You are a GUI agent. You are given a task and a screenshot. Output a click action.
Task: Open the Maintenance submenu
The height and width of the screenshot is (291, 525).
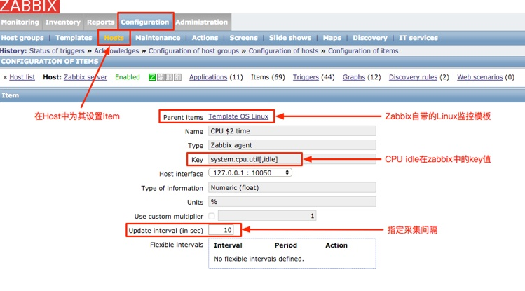(158, 38)
